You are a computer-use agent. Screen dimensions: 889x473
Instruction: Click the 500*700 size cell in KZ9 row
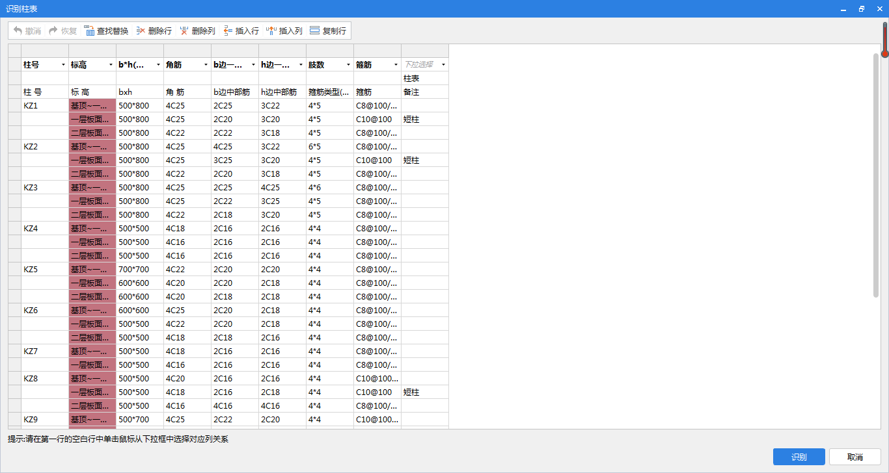[x=140, y=419]
